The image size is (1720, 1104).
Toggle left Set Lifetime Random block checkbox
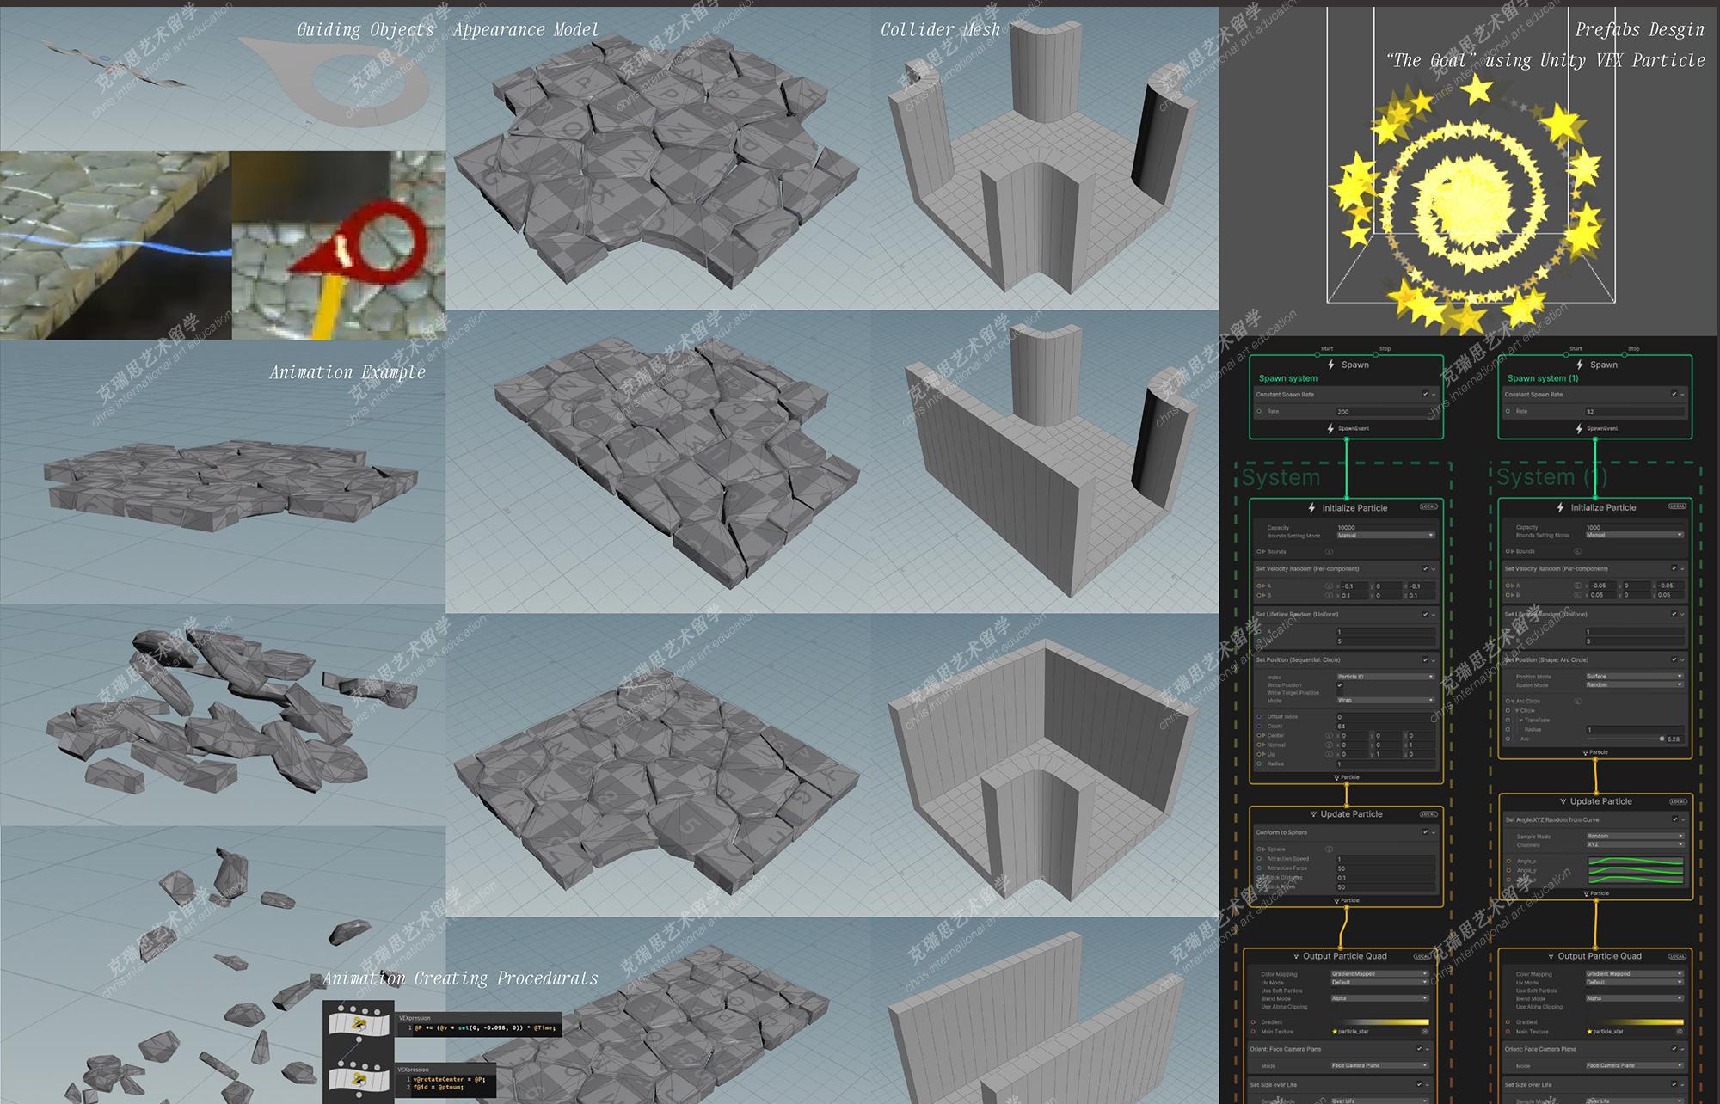[x=1425, y=614]
